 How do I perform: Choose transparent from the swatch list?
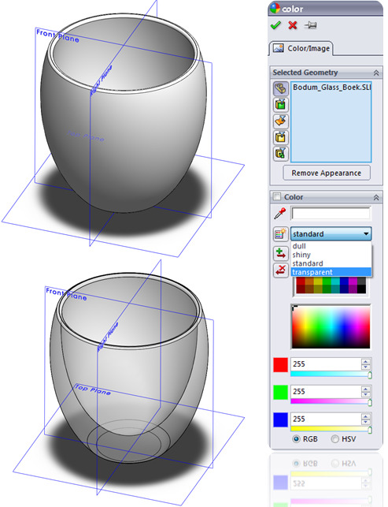331,272
